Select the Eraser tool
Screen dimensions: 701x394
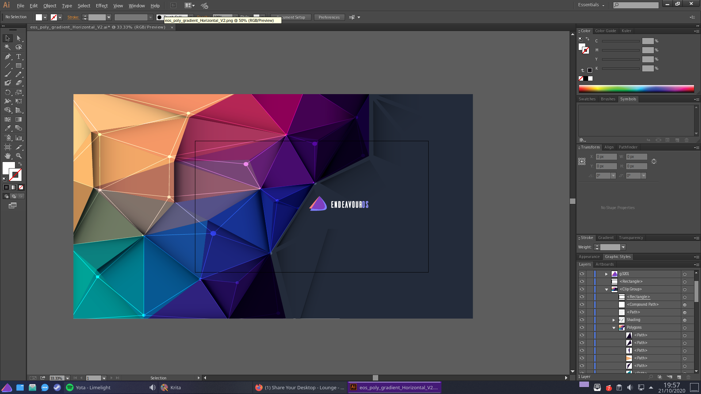click(19, 83)
